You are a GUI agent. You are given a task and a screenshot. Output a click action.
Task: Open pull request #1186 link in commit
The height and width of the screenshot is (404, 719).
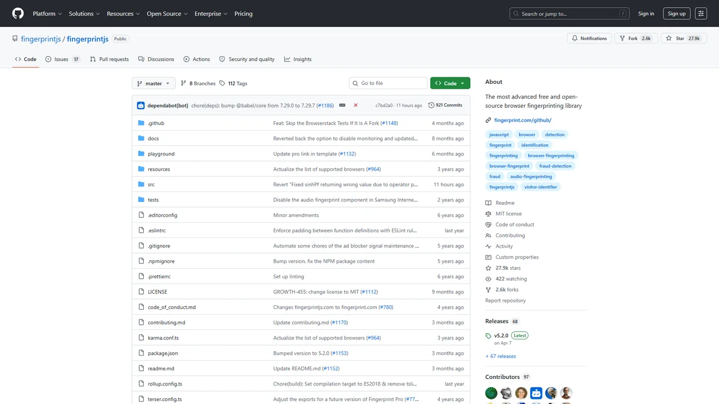tap(325, 105)
